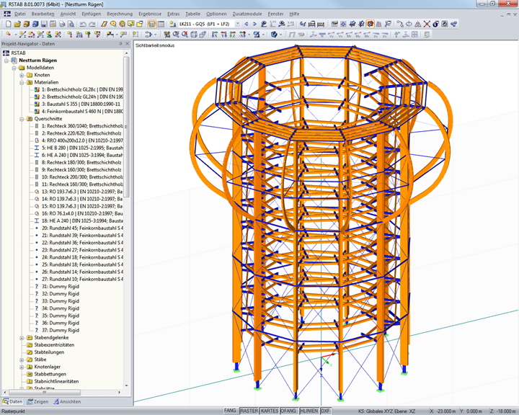Click the I-beam icon for HE B 280
Screen dimensions: 519x415
click(36, 147)
